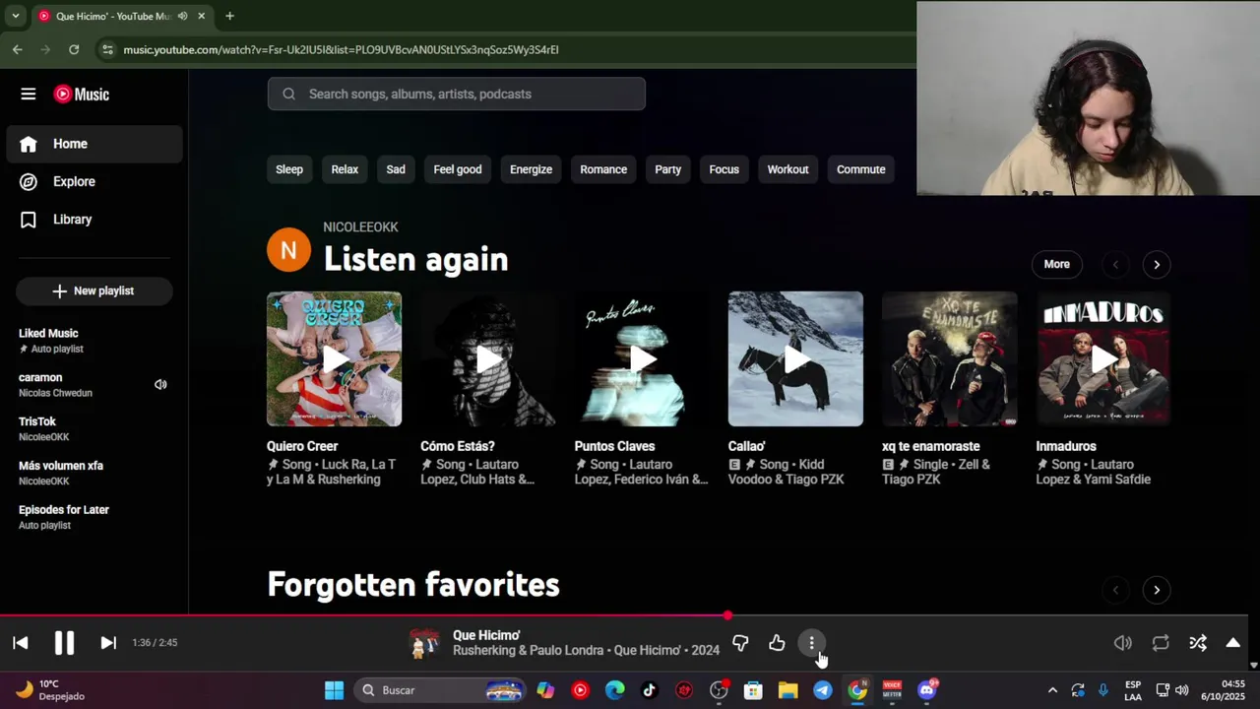
Task: Play the Callao' horse thumbnail
Action: 795,358
